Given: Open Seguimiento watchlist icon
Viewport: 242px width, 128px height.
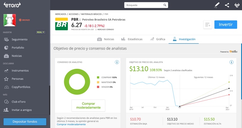Looking at the screenshot, I should (x=6, y=40).
